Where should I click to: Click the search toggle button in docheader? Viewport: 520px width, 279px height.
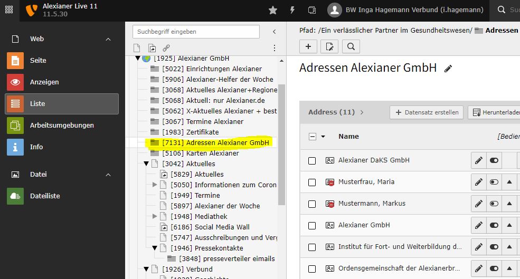tap(351, 46)
